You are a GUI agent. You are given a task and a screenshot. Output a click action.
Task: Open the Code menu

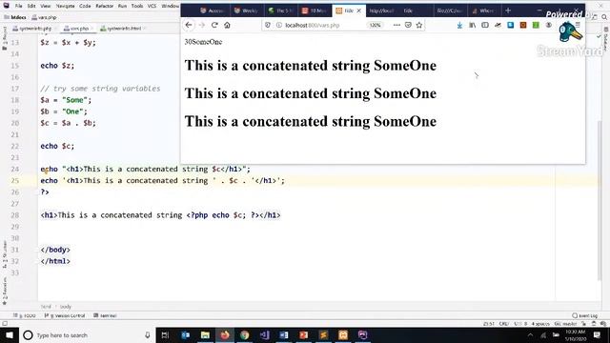85,6
